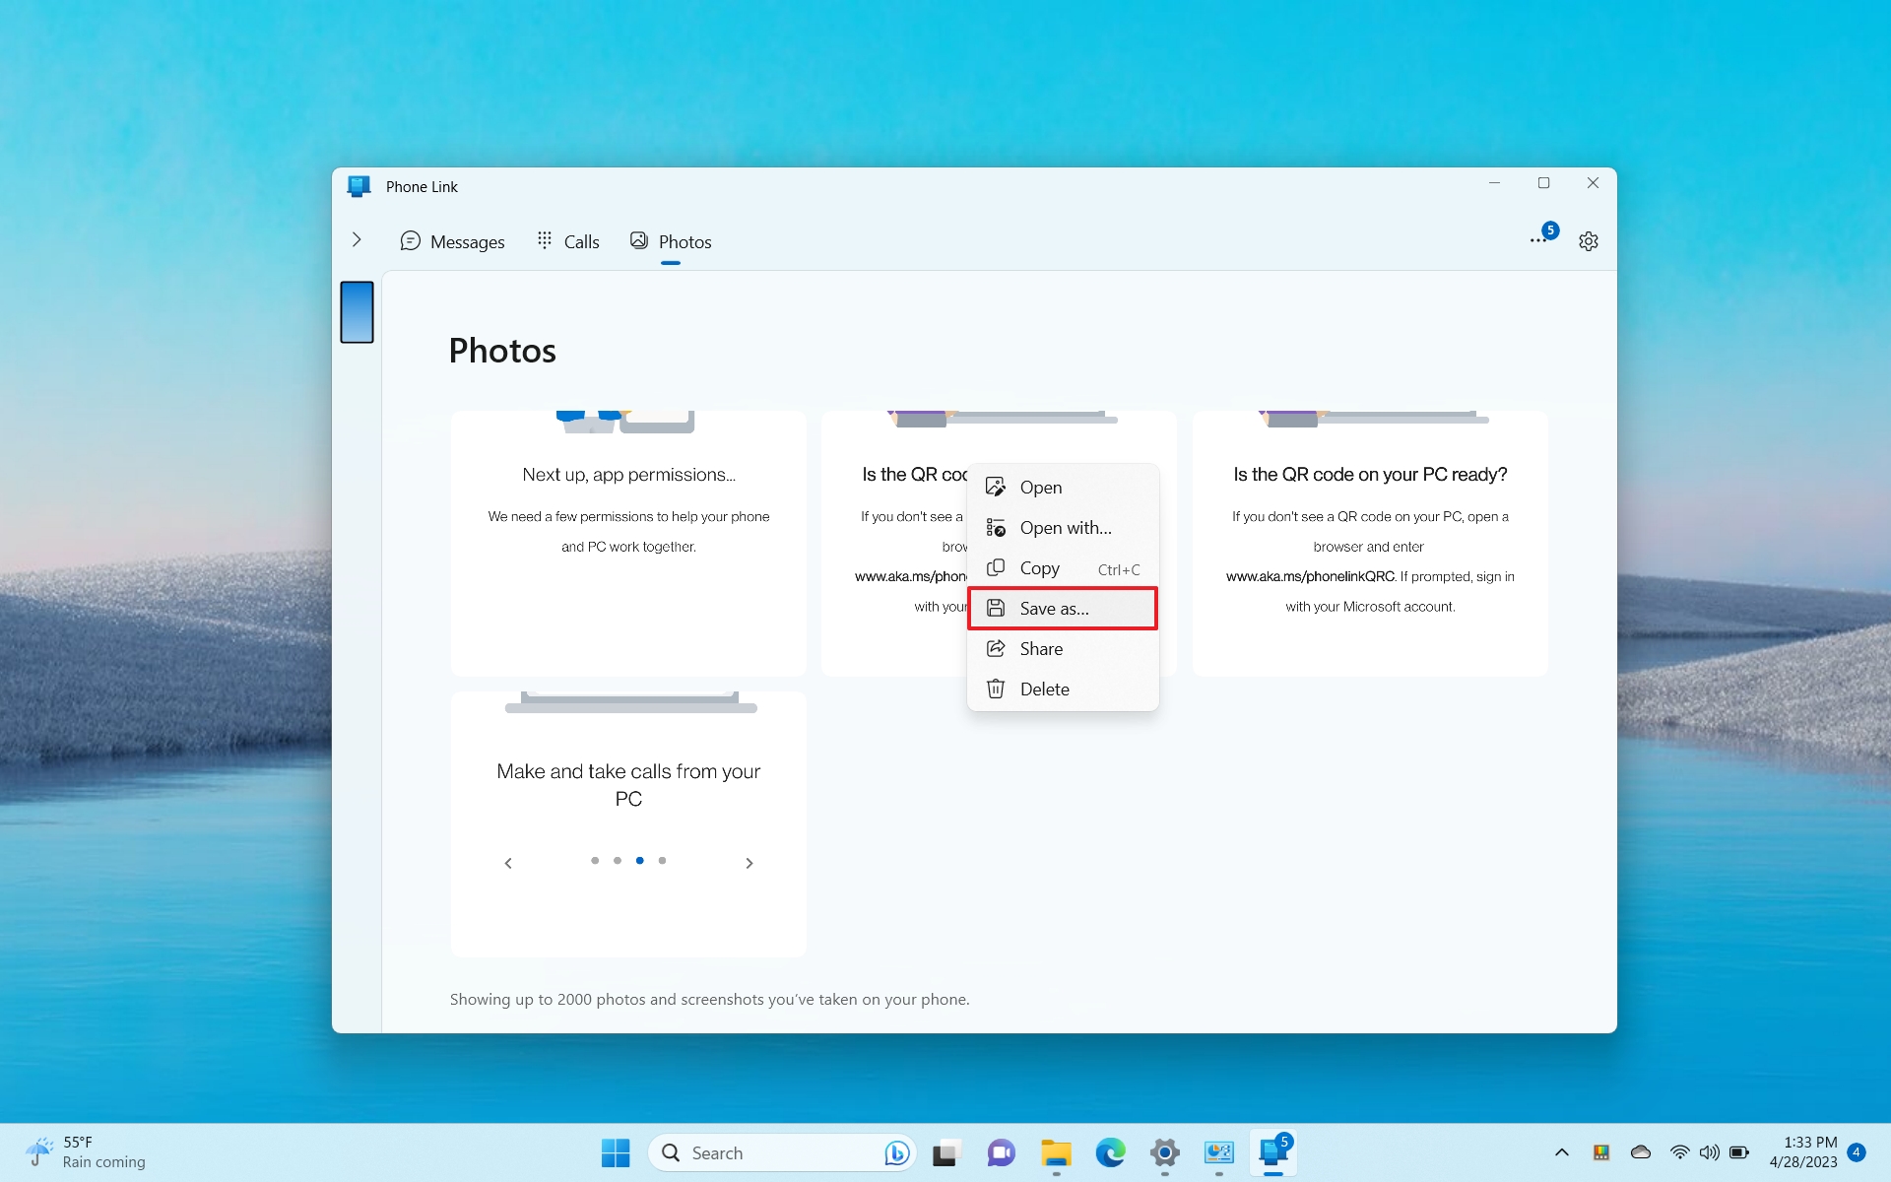Click Delete option in context menu
Image resolution: width=1891 pixels, height=1182 pixels.
tap(1044, 689)
